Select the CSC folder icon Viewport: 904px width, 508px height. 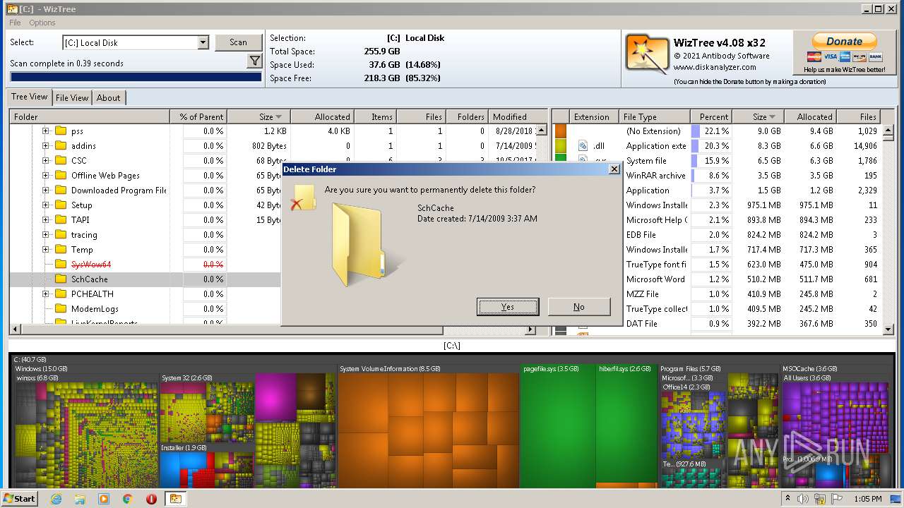point(61,161)
